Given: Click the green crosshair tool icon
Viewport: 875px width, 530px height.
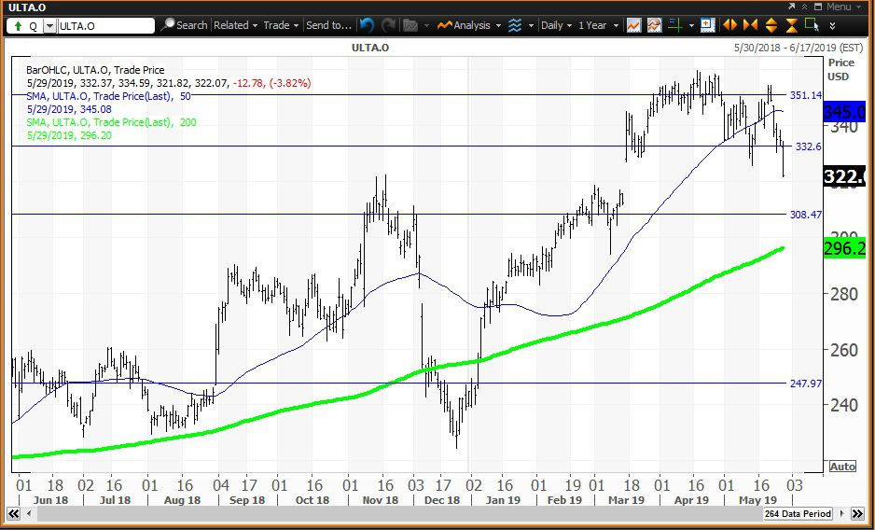Looking at the screenshot, I should pyautogui.click(x=675, y=25).
